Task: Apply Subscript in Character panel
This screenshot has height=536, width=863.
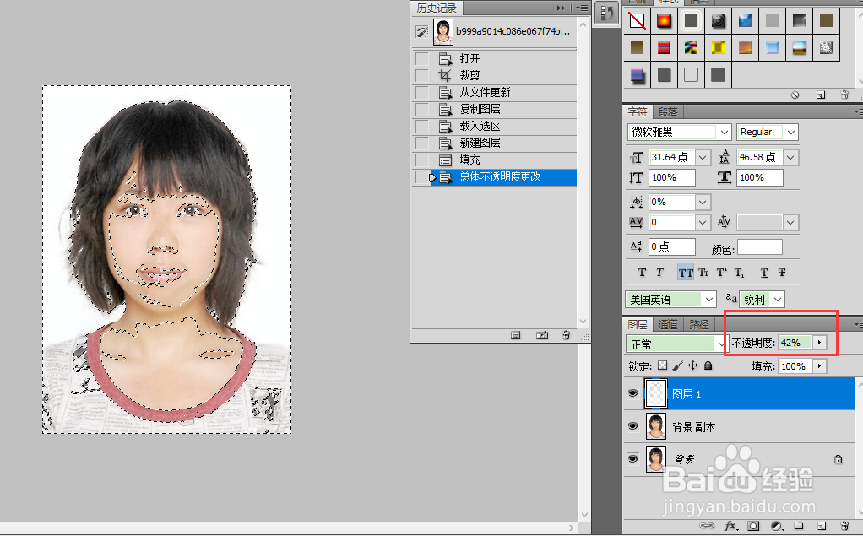Action: tap(739, 273)
